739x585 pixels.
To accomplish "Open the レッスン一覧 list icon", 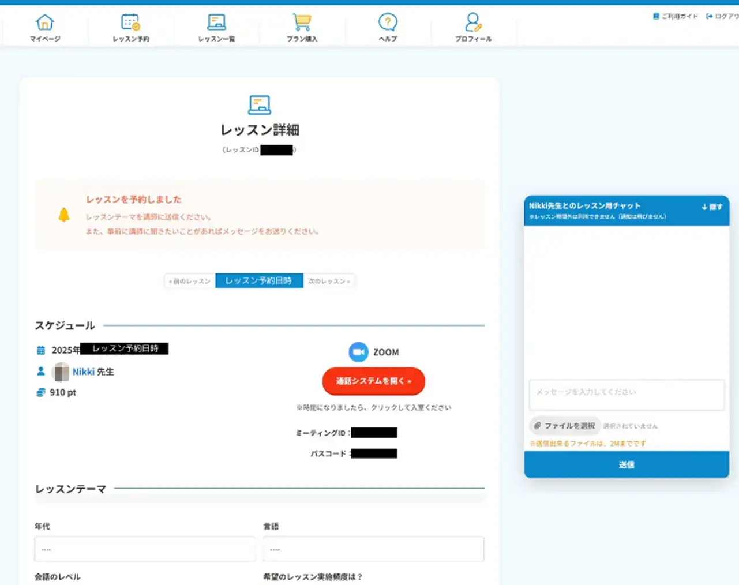I will pos(216,23).
